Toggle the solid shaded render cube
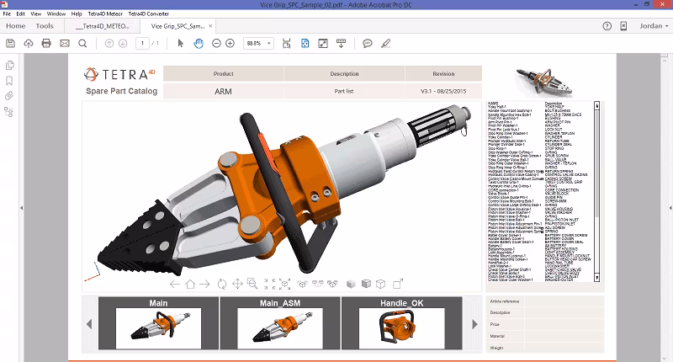This screenshot has width=673, height=362. point(350,284)
